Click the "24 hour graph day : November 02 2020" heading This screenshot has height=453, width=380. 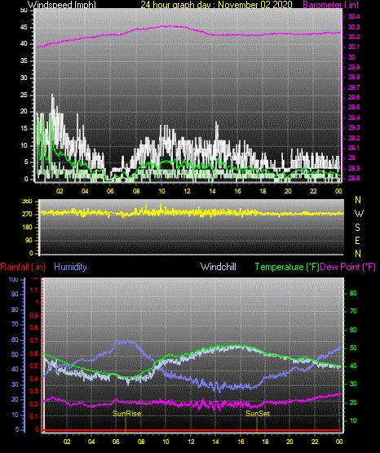point(216,5)
